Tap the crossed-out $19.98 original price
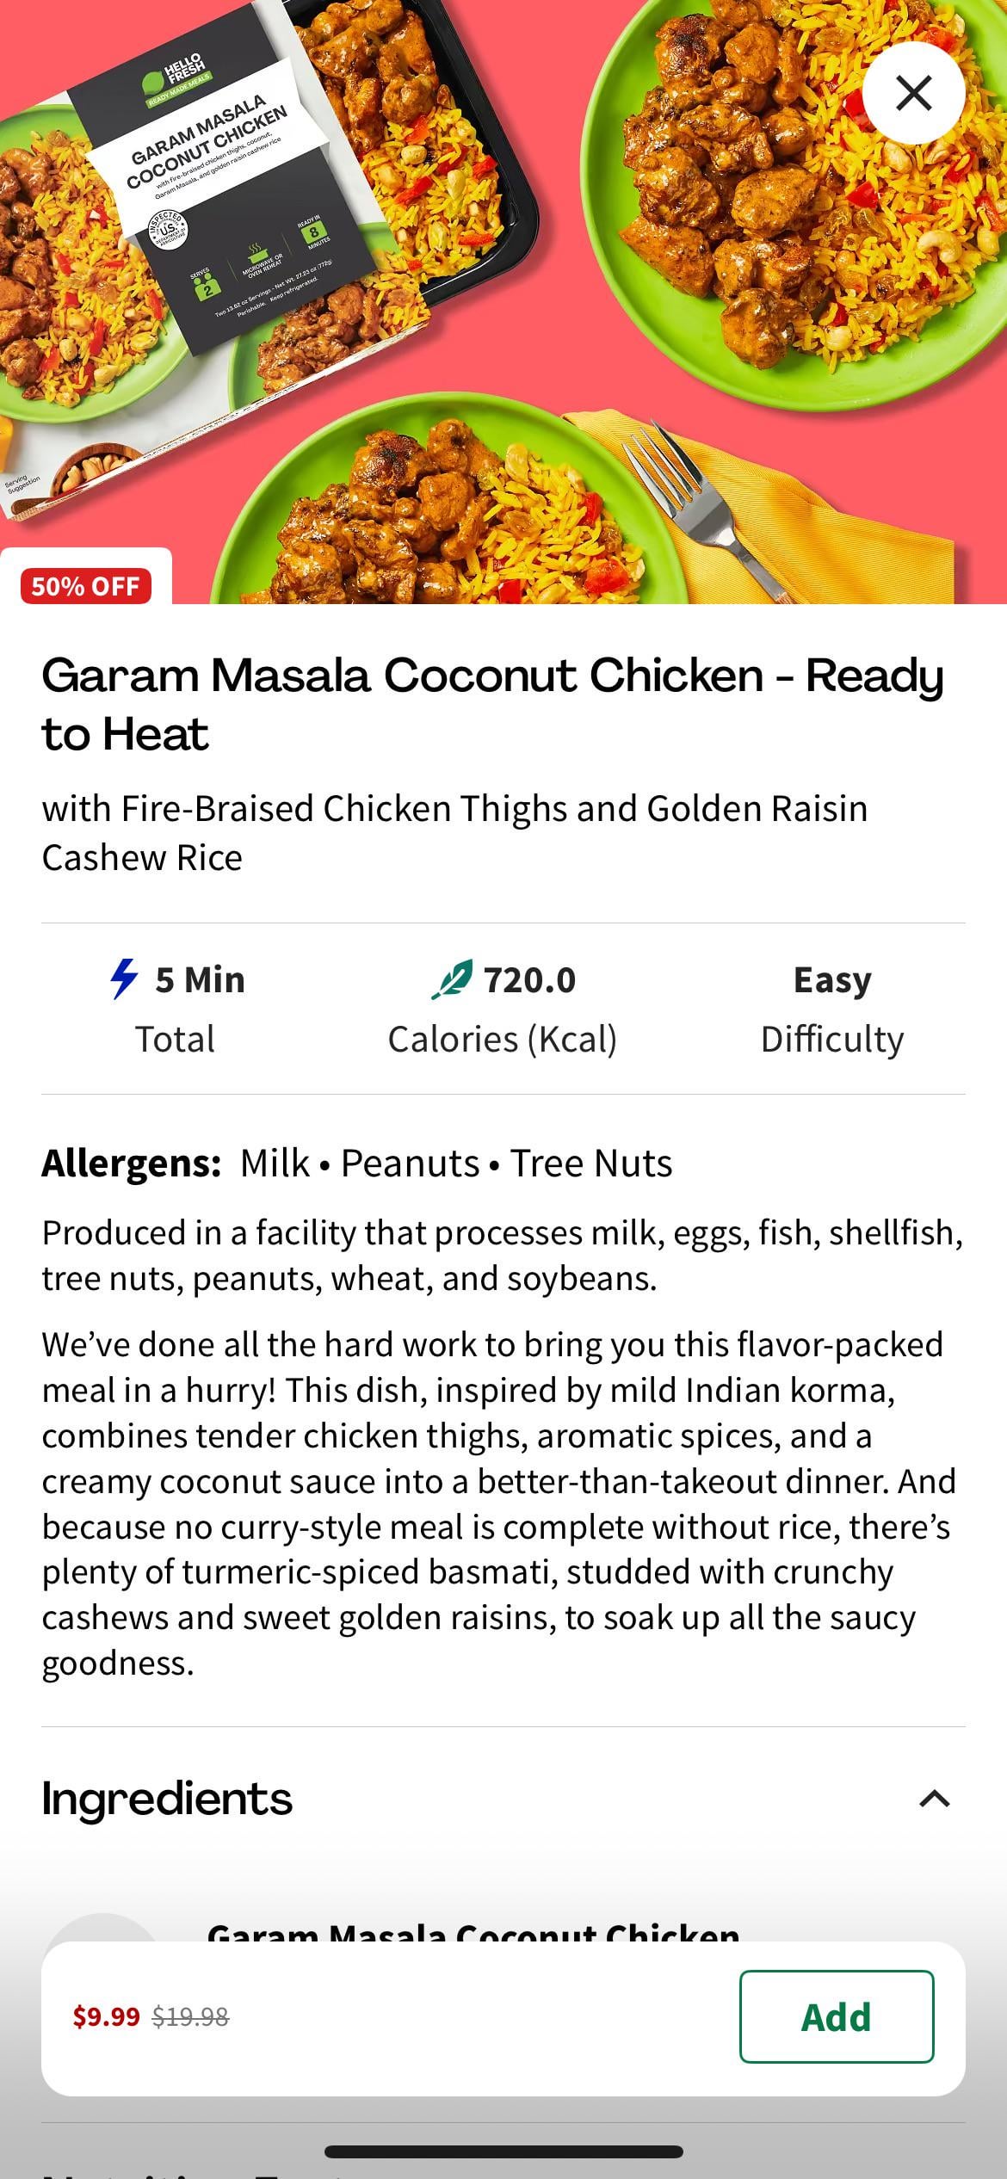The image size is (1007, 2179). (190, 2017)
